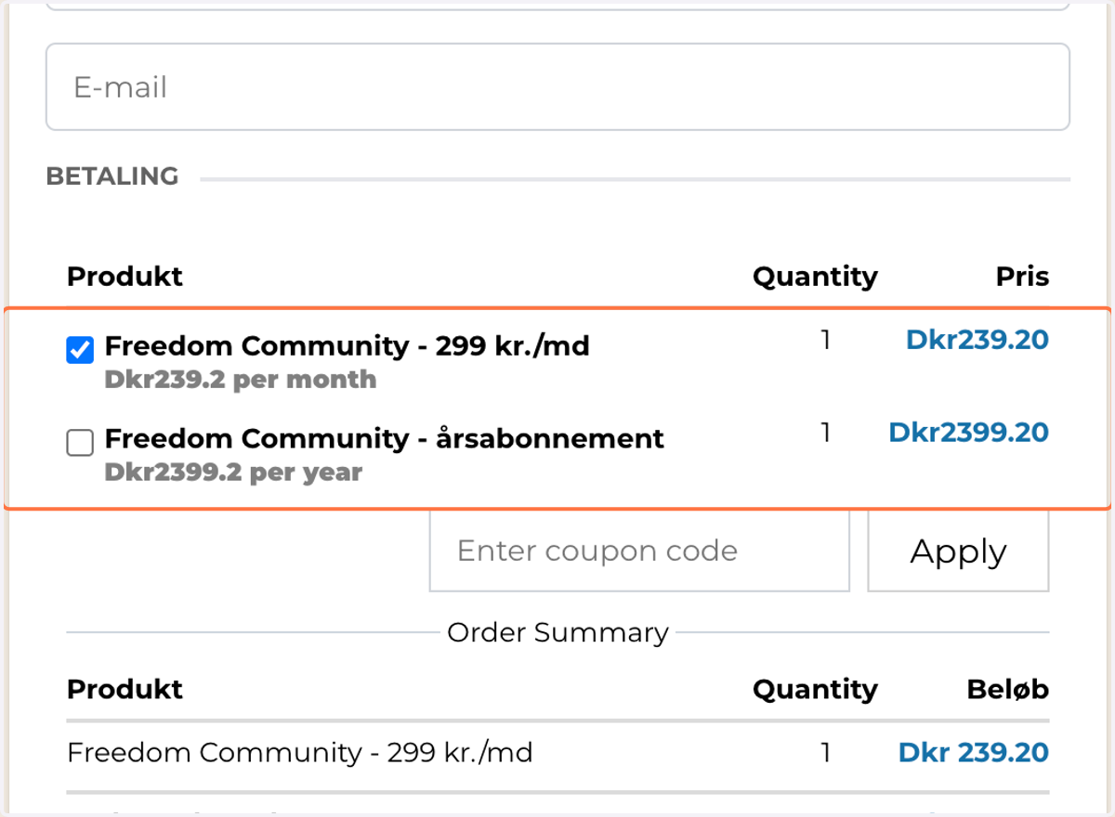The height and width of the screenshot is (817, 1115).
Task: Focus the Enter coupon code field
Action: (x=639, y=551)
